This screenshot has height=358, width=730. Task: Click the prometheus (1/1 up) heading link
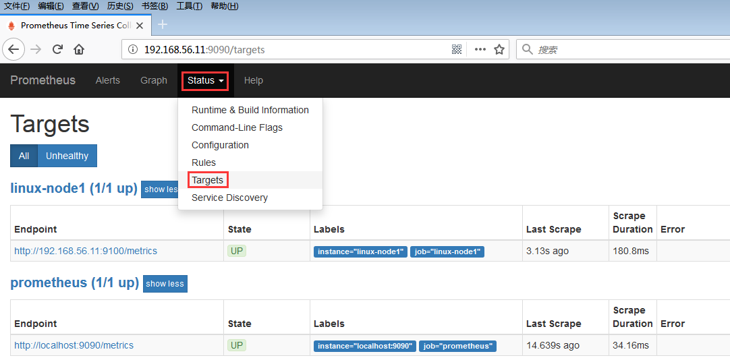74,282
